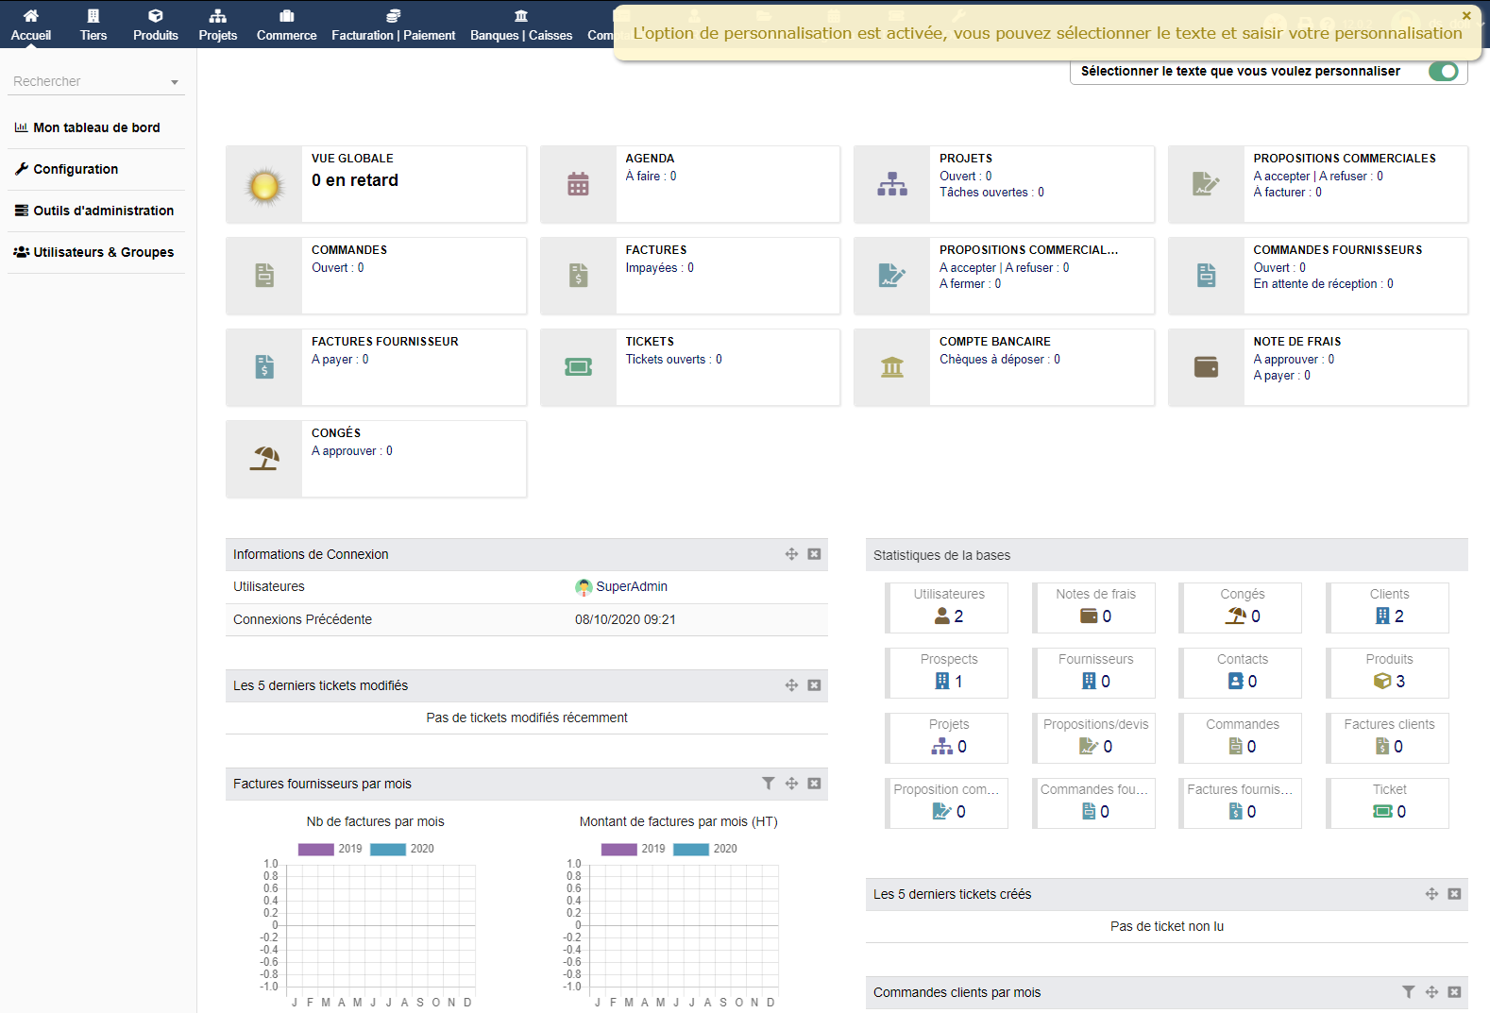1490x1013 pixels.
Task: Open the Facturation | Paiement top menu
Action: tap(393, 25)
